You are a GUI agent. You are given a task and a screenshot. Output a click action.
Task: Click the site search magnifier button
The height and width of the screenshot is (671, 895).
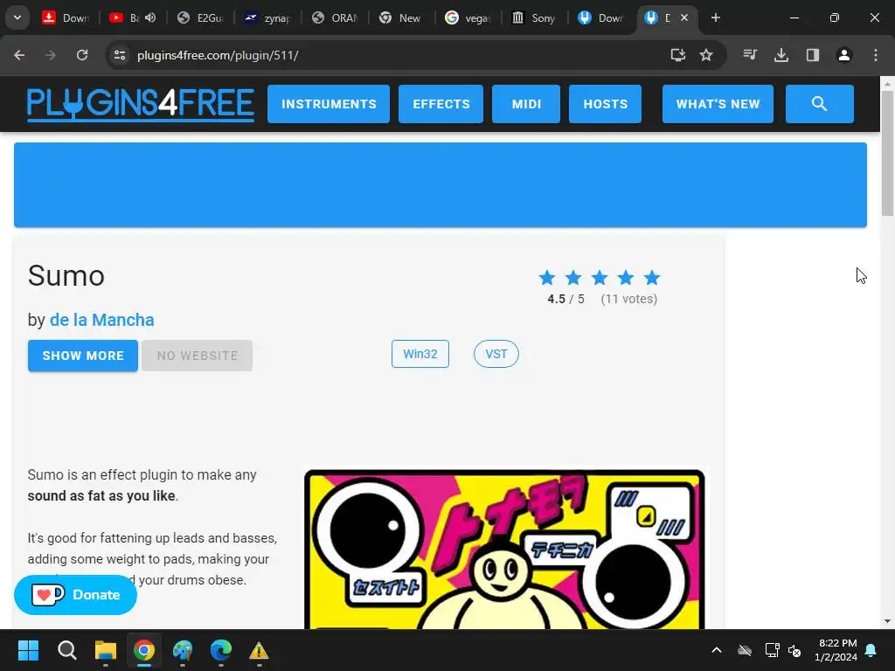point(820,104)
